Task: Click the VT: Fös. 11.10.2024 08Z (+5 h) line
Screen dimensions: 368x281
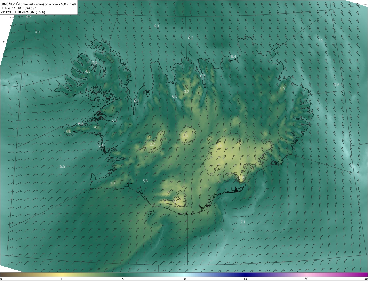Action: tap(23, 12)
